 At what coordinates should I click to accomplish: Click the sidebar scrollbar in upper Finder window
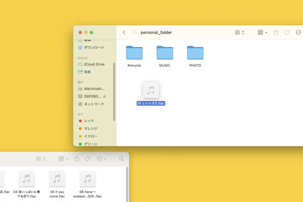pyautogui.click(x=114, y=92)
